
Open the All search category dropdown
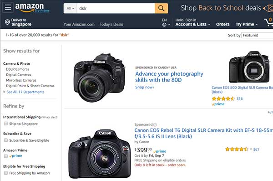click(71, 8)
